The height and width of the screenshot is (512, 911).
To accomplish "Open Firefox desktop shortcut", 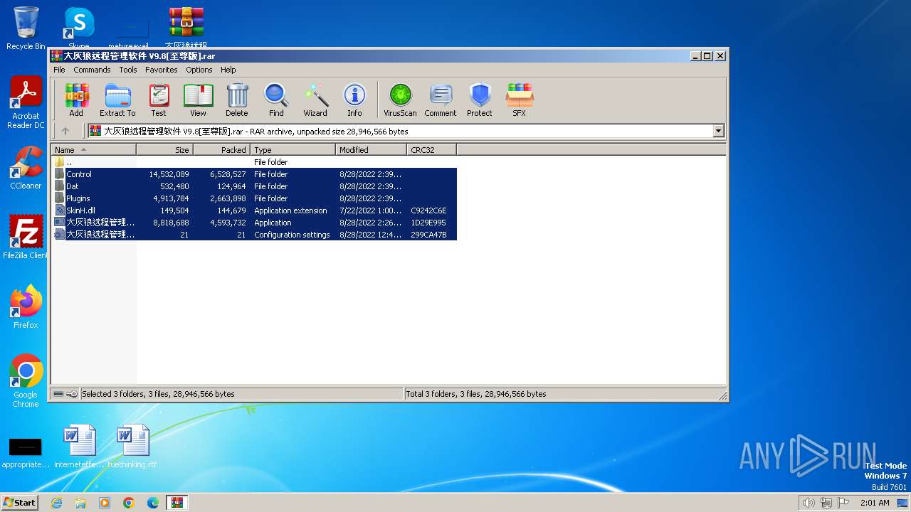I will (26, 307).
